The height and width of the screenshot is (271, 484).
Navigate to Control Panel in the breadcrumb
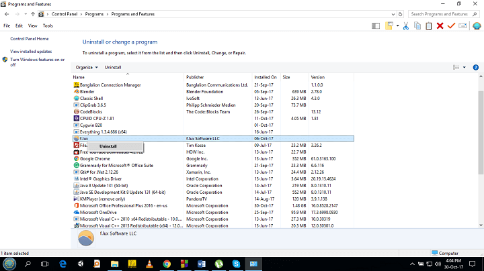click(65, 14)
